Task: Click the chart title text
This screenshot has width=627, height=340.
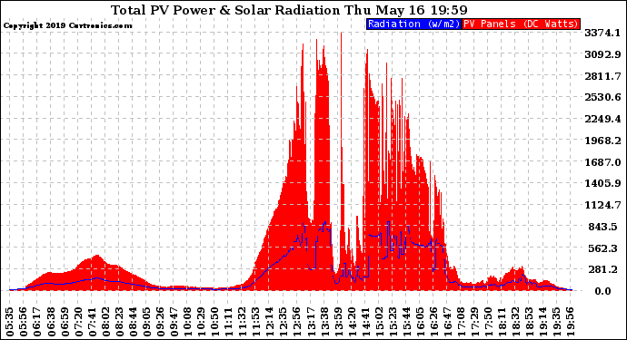Action: click(289, 10)
